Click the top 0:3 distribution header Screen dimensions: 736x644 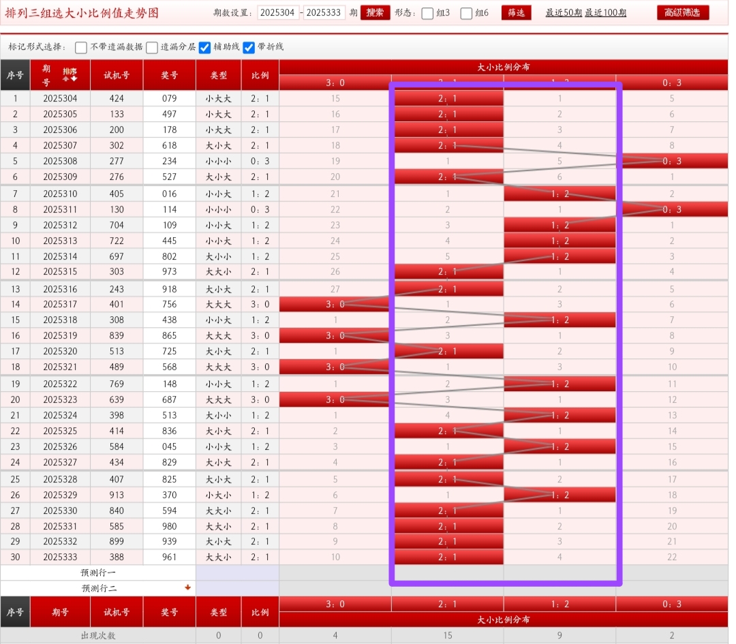[x=672, y=82]
